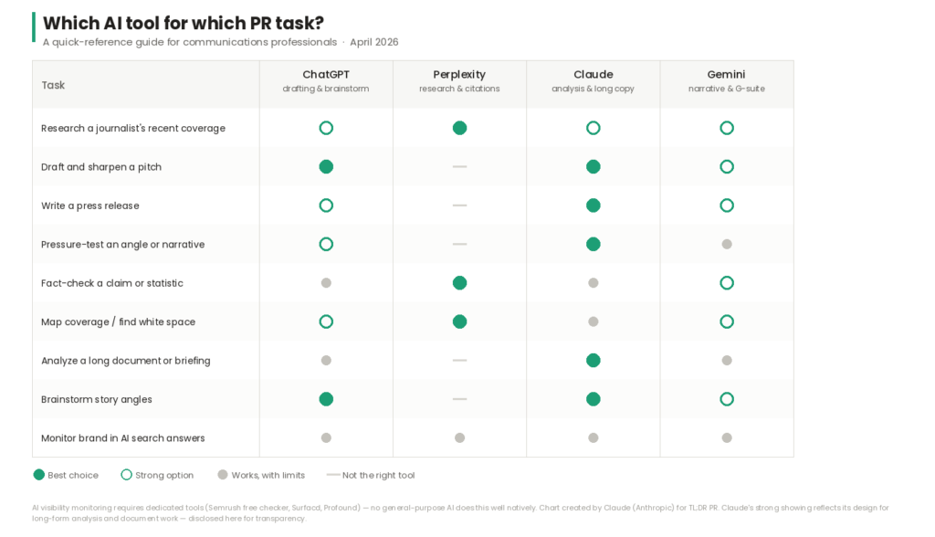935x537 pixels.
Task: Click the chart title Which AI tool for which PR task
Action: [x=184, y=24]
